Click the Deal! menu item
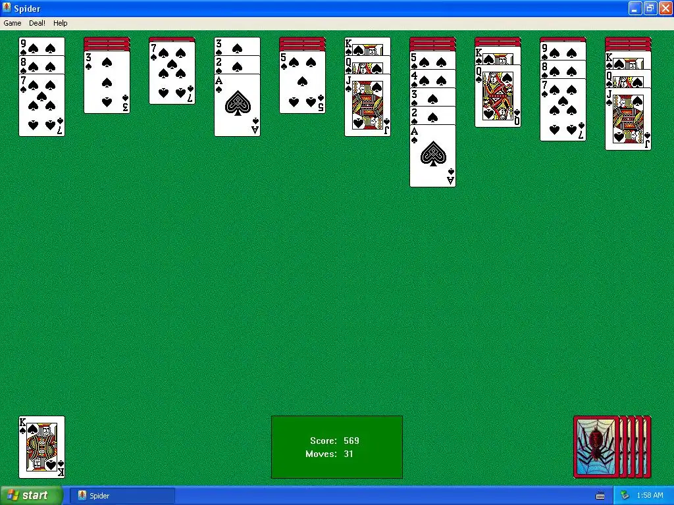The width and height of the screenshot is (674, 505). tap(37, 23)
